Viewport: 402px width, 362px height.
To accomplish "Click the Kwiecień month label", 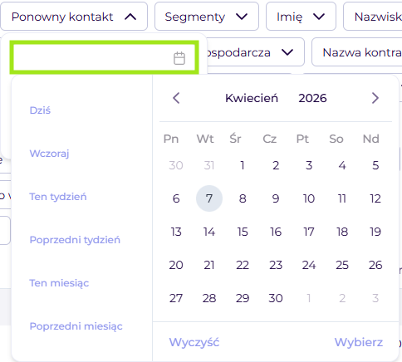I will tap(252, 98).
